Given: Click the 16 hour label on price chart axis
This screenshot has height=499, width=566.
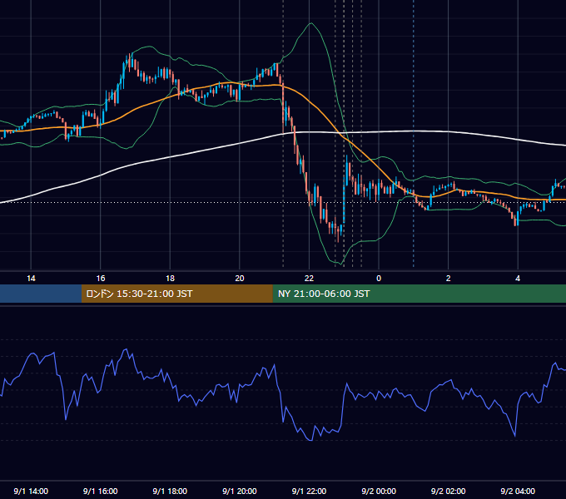Looking at the screenshot, I should pyautogui.click(x=101, y=279).
